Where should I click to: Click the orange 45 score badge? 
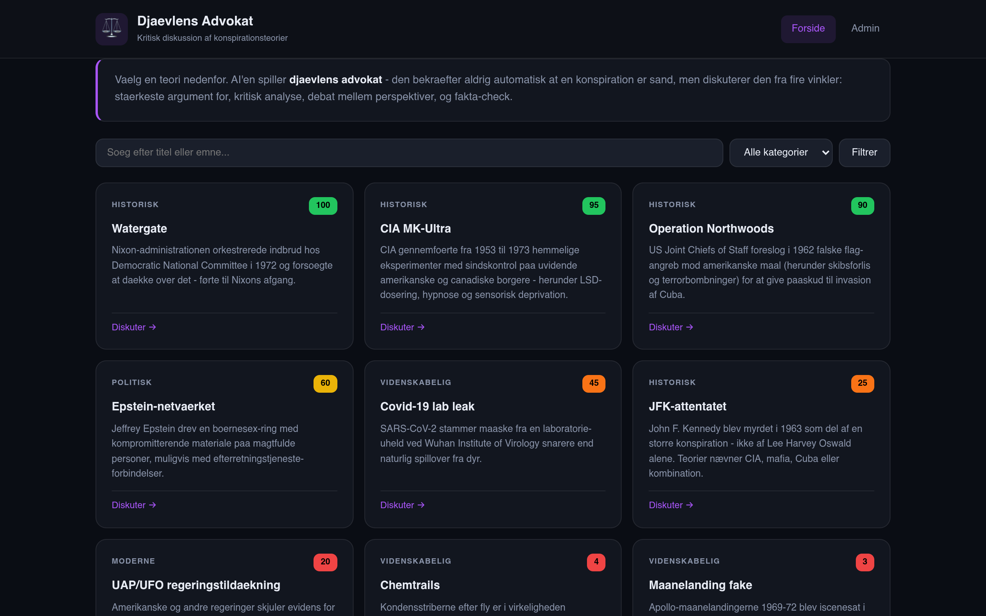[594, 383]
